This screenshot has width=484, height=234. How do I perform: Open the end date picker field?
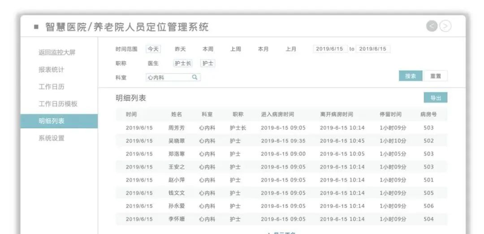(373, 49)
